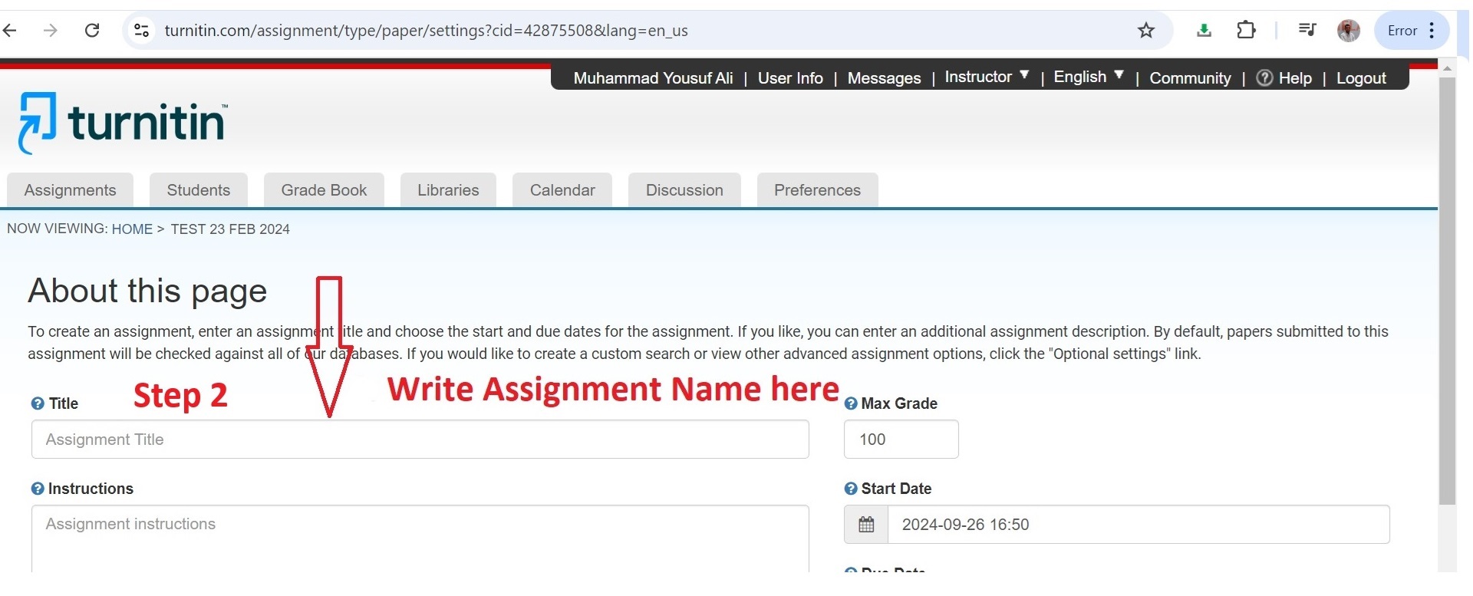Open the Preferences tab
Image resolution: width=1473 pixels, height=596 pixels.
tap(817, 190)
